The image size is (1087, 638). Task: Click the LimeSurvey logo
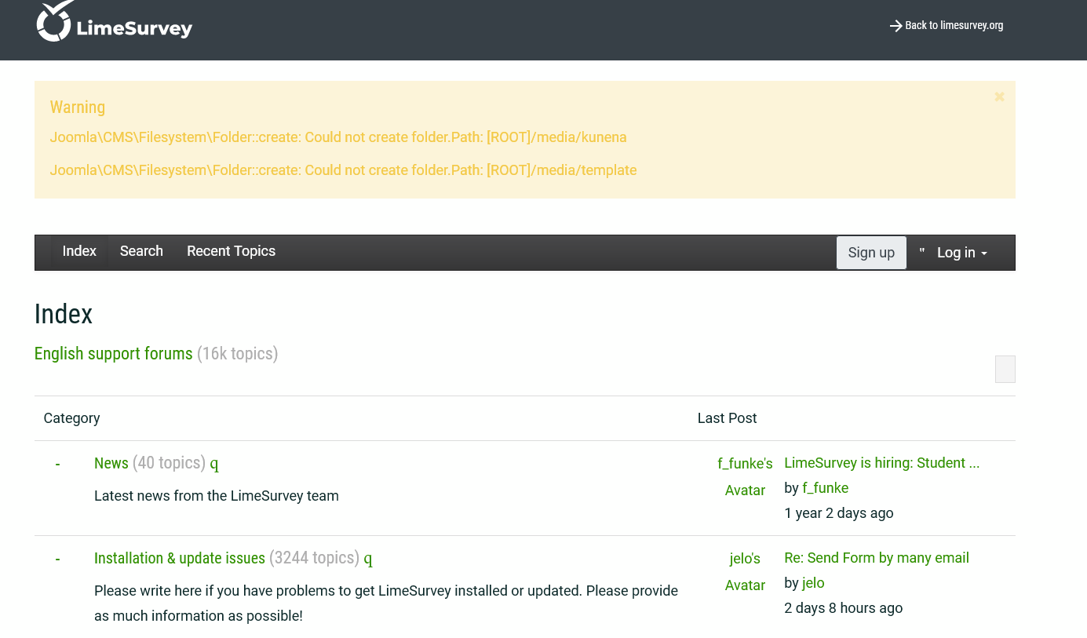click(x=115, y=24)
